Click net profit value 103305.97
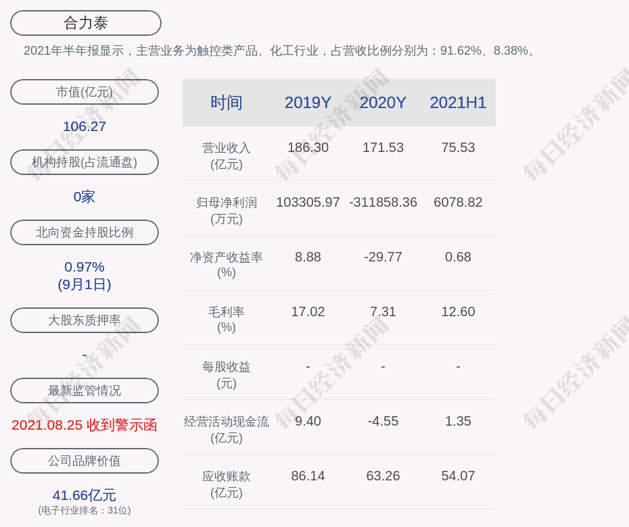Screen dimensions: 629x527 308,202
